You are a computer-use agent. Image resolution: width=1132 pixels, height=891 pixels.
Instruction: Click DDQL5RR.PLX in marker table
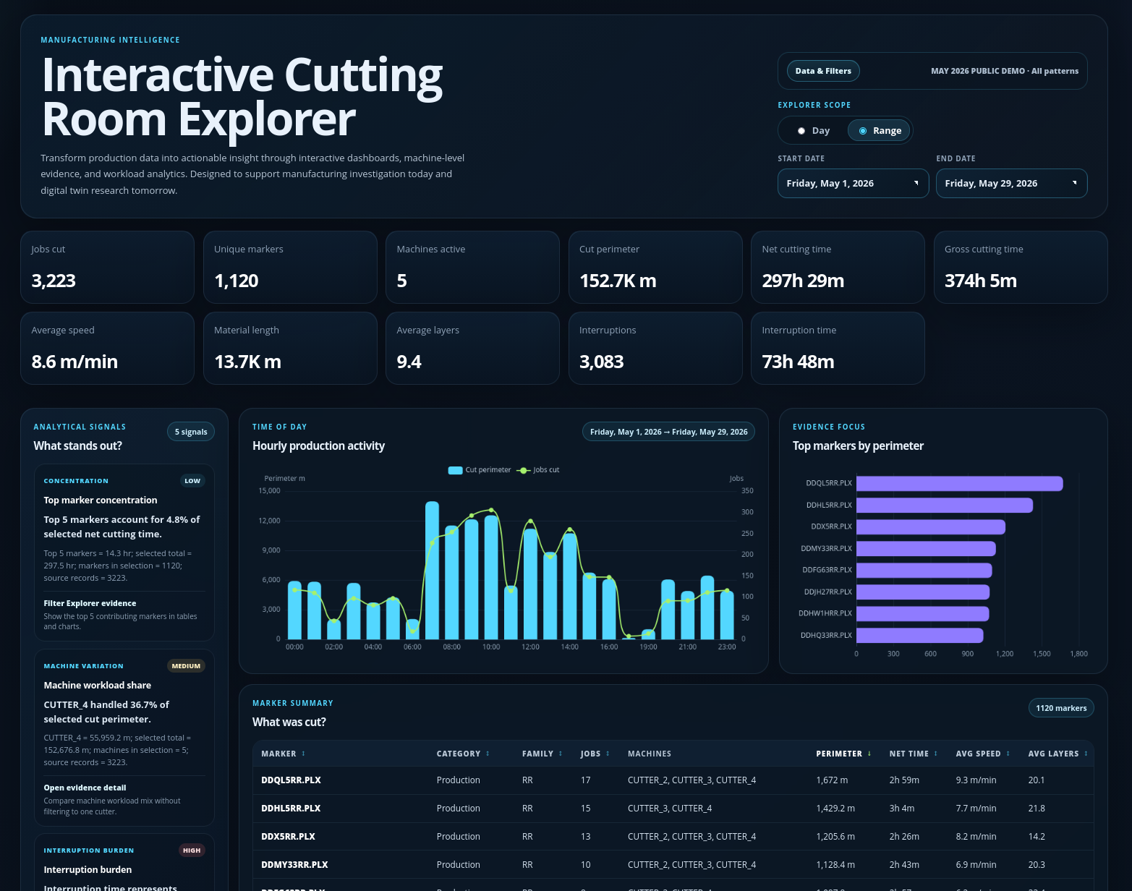(291, 780)
